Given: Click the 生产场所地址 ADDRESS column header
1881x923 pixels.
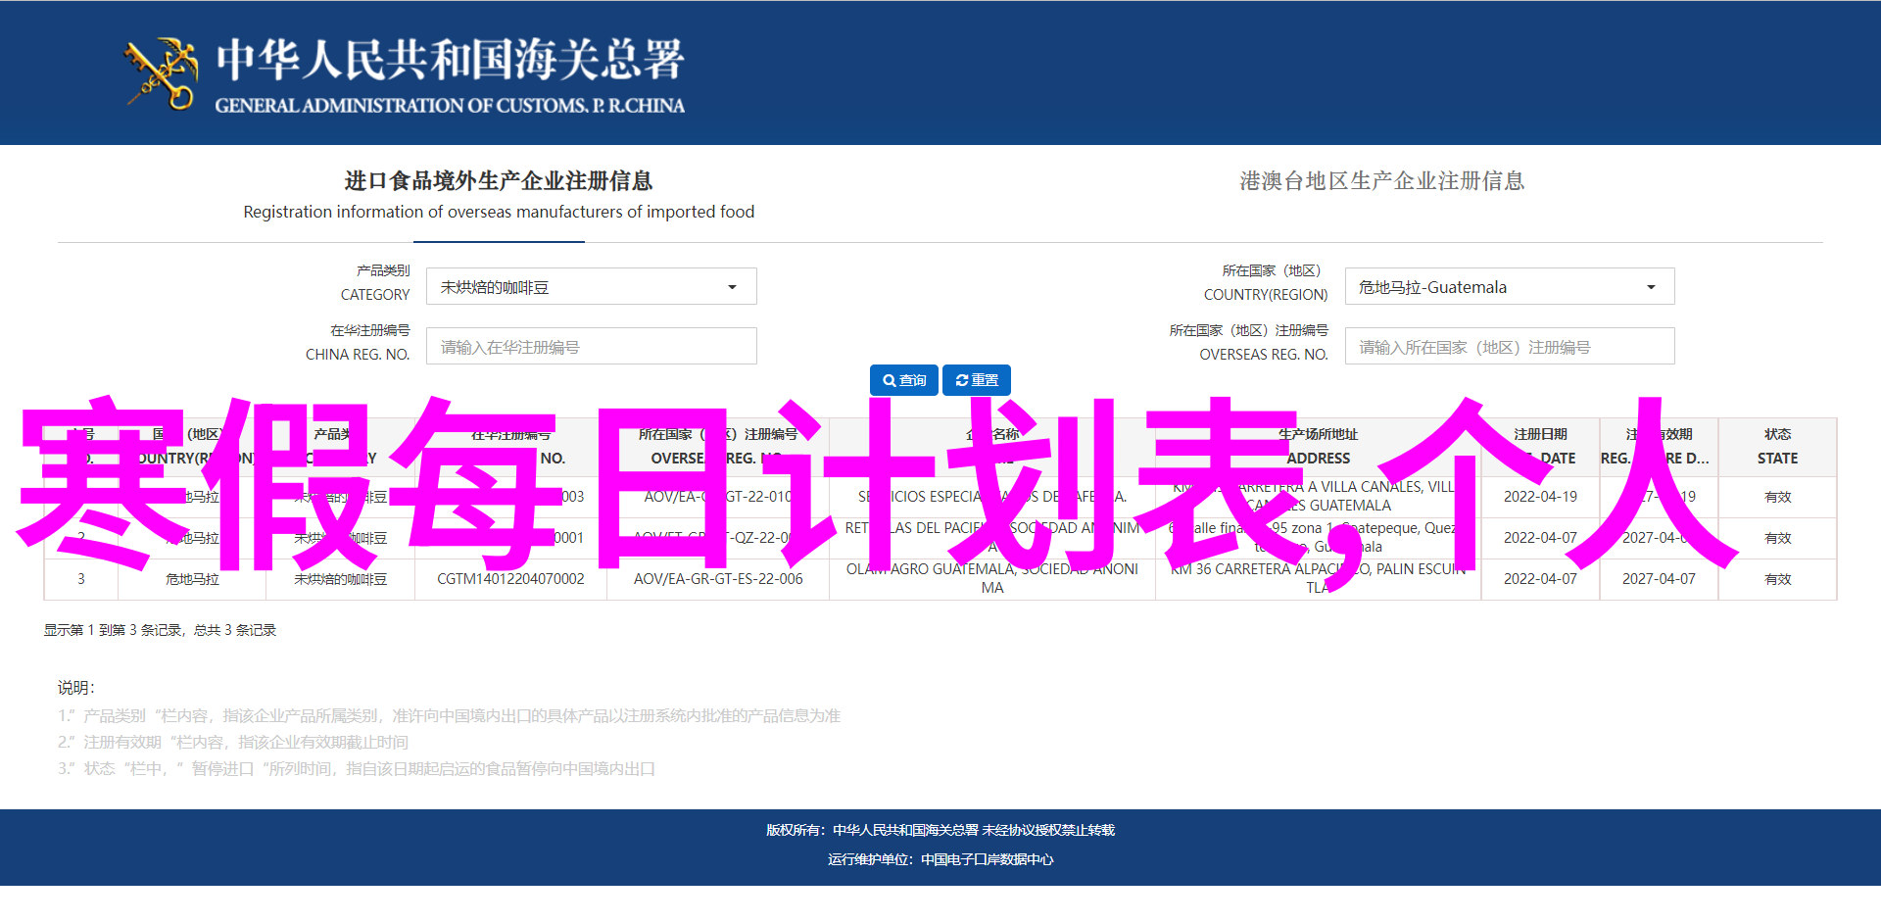Looking at the screenshot, I should (1318, 447).
